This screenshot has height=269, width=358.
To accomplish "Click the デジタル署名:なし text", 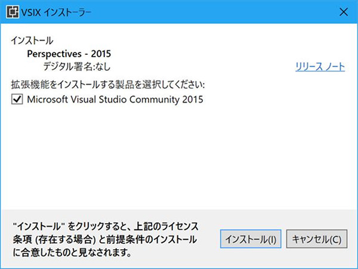I will (x=77, y=67).
